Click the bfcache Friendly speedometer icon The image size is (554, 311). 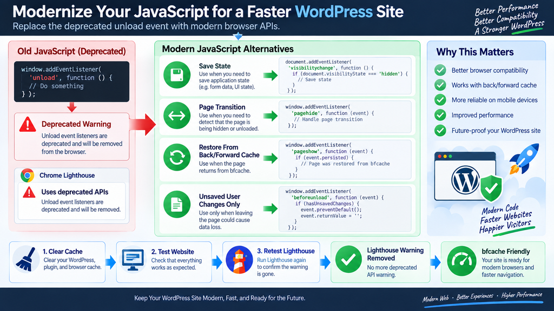pos(461,261)
